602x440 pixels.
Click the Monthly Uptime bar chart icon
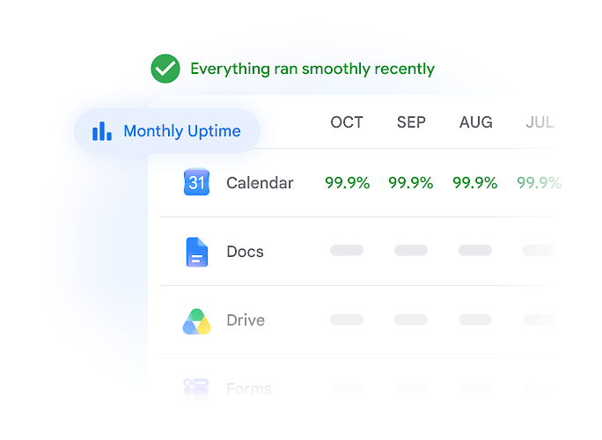(102, 131)
